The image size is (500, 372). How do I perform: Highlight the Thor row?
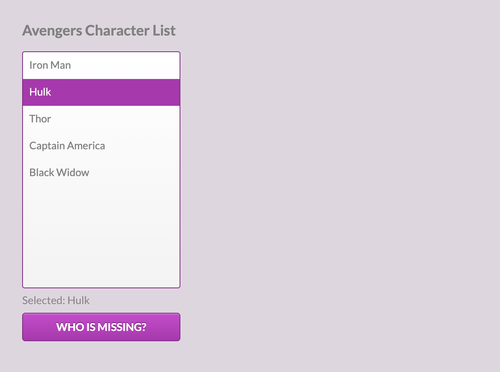(101, 119)
